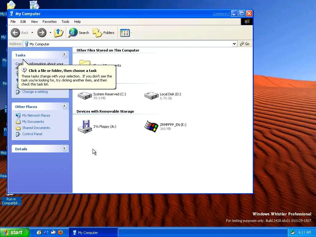Select Local Disk (D:) drive icon
This screenshot has width=316, height=237.
151,96
